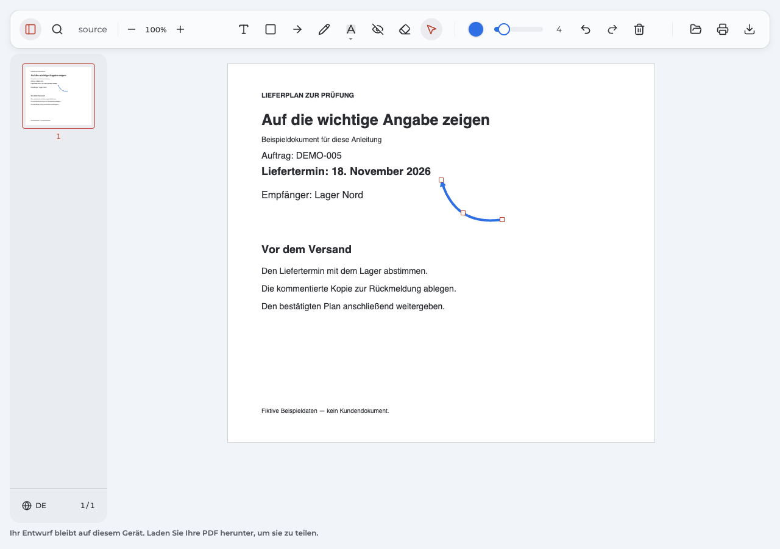Click the arrow's middle curve handle
This screenshot has width=780, height=549.
[x=463, y=213]
